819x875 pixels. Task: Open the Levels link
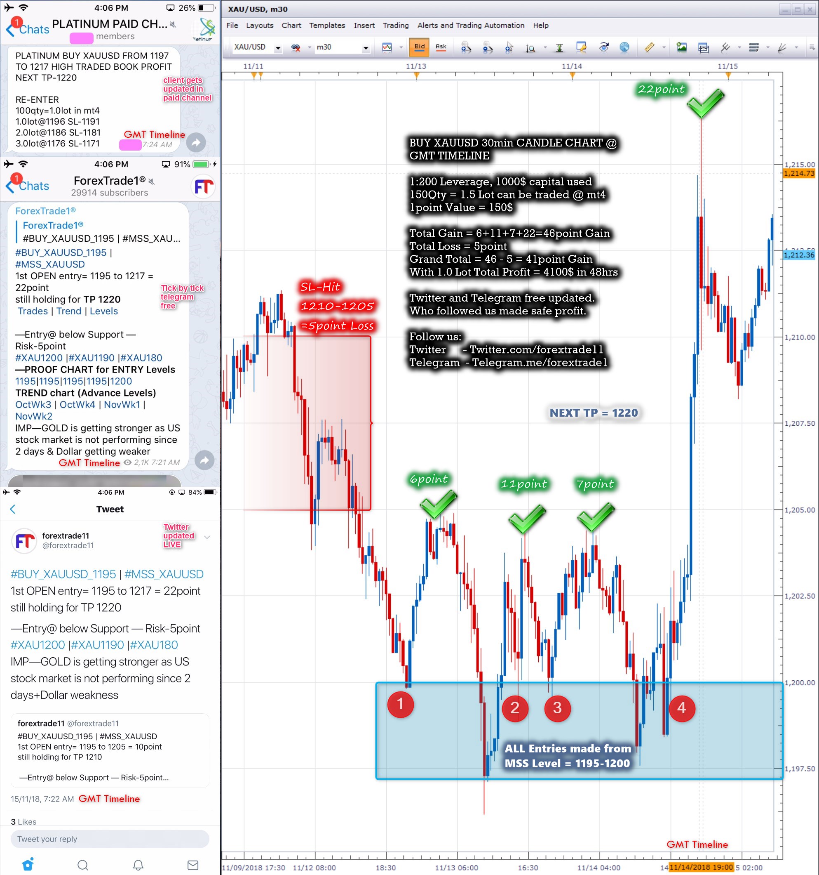[104, 311]
